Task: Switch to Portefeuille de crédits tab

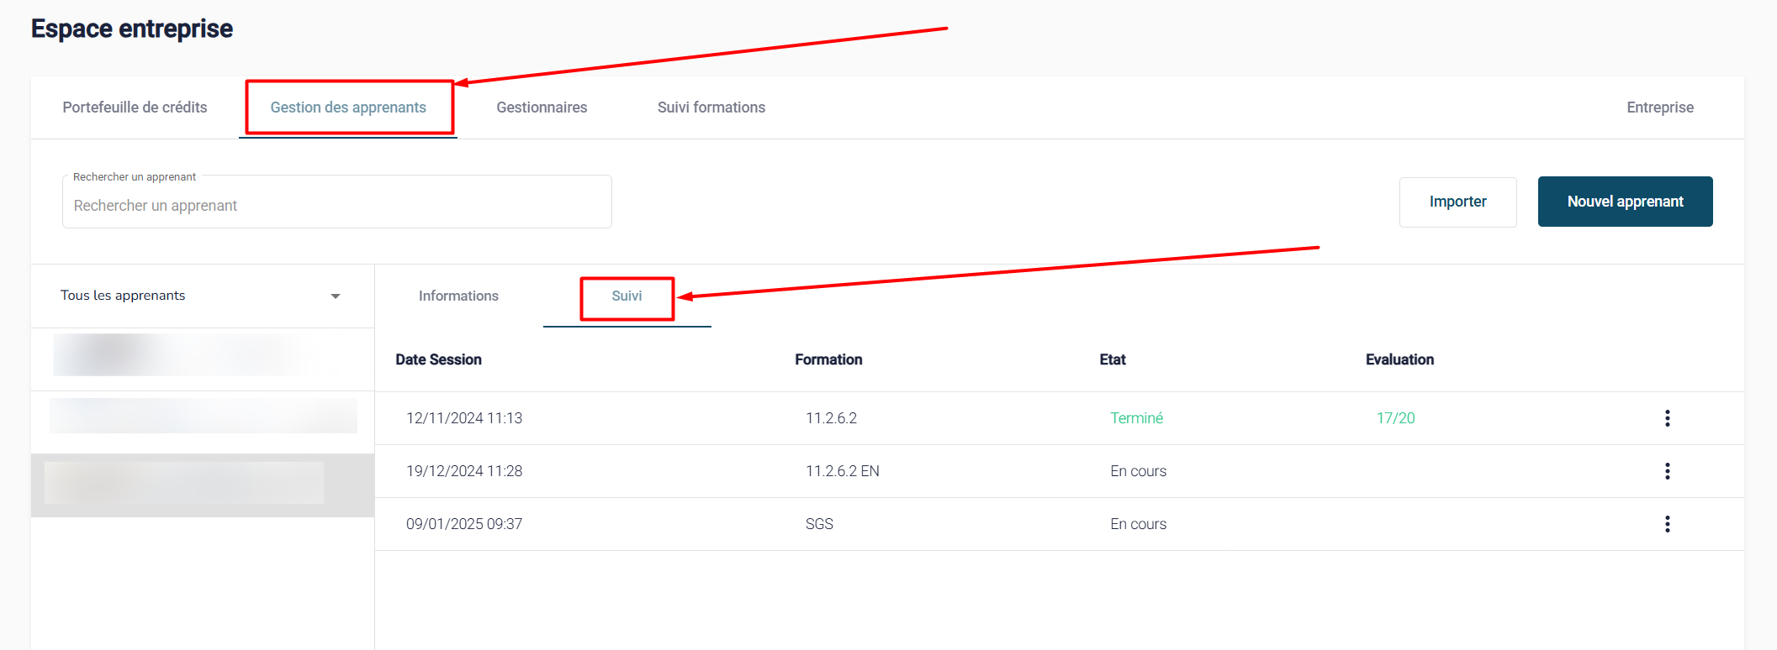Action: tap(135, 107)
